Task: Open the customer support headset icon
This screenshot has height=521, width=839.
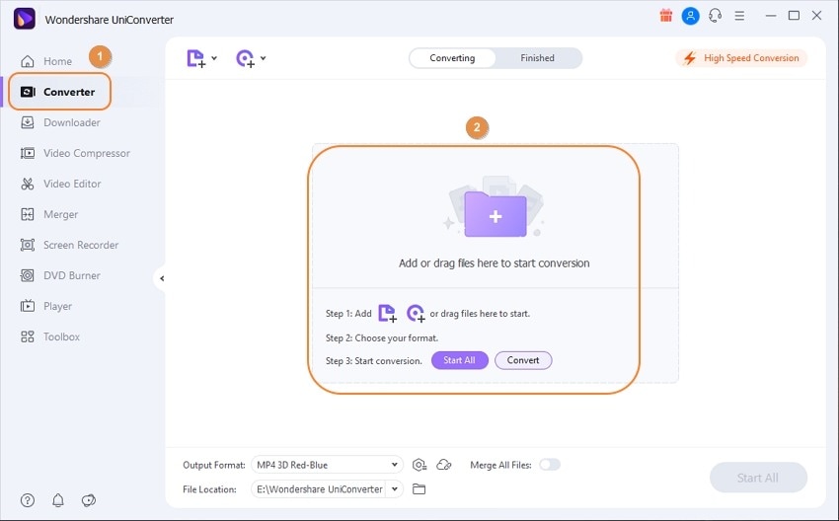Action: pyautogui.click(x=715, y=16)
